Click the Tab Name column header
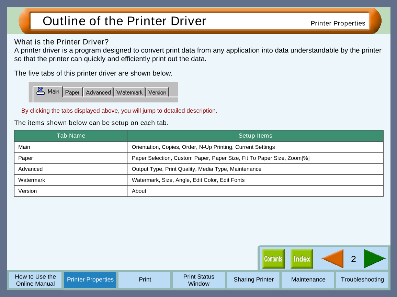The image size is (397, 297). tap(71, 136)
